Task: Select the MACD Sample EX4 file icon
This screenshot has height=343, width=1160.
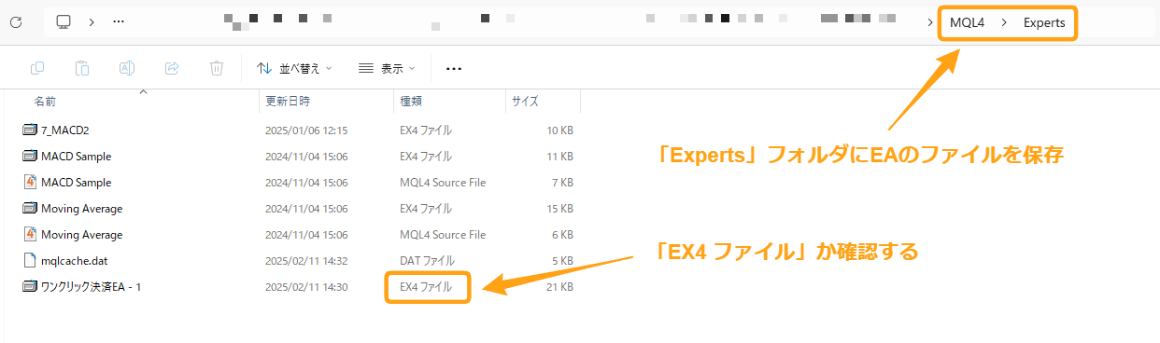Action: click(29, 157)
